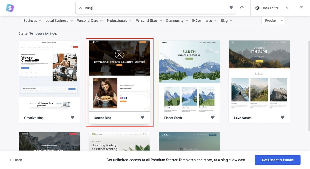Open the Creative Blog template preview

[49, 76]
